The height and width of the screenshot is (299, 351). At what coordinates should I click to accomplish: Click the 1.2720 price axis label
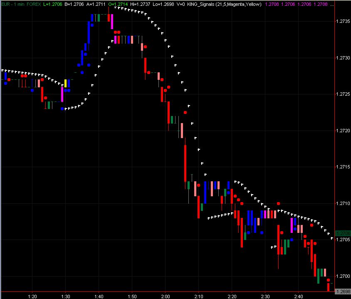[x=343, y=131]
